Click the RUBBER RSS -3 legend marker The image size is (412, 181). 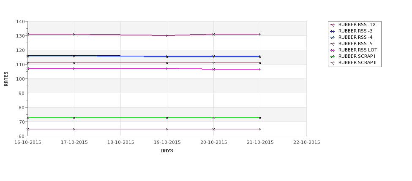[333, 31]
